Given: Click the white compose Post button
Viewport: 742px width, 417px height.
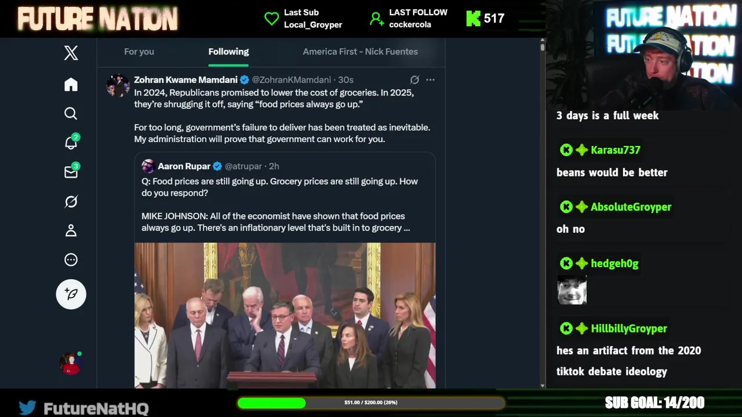Looking at the screenshot, I should point(71,294).
